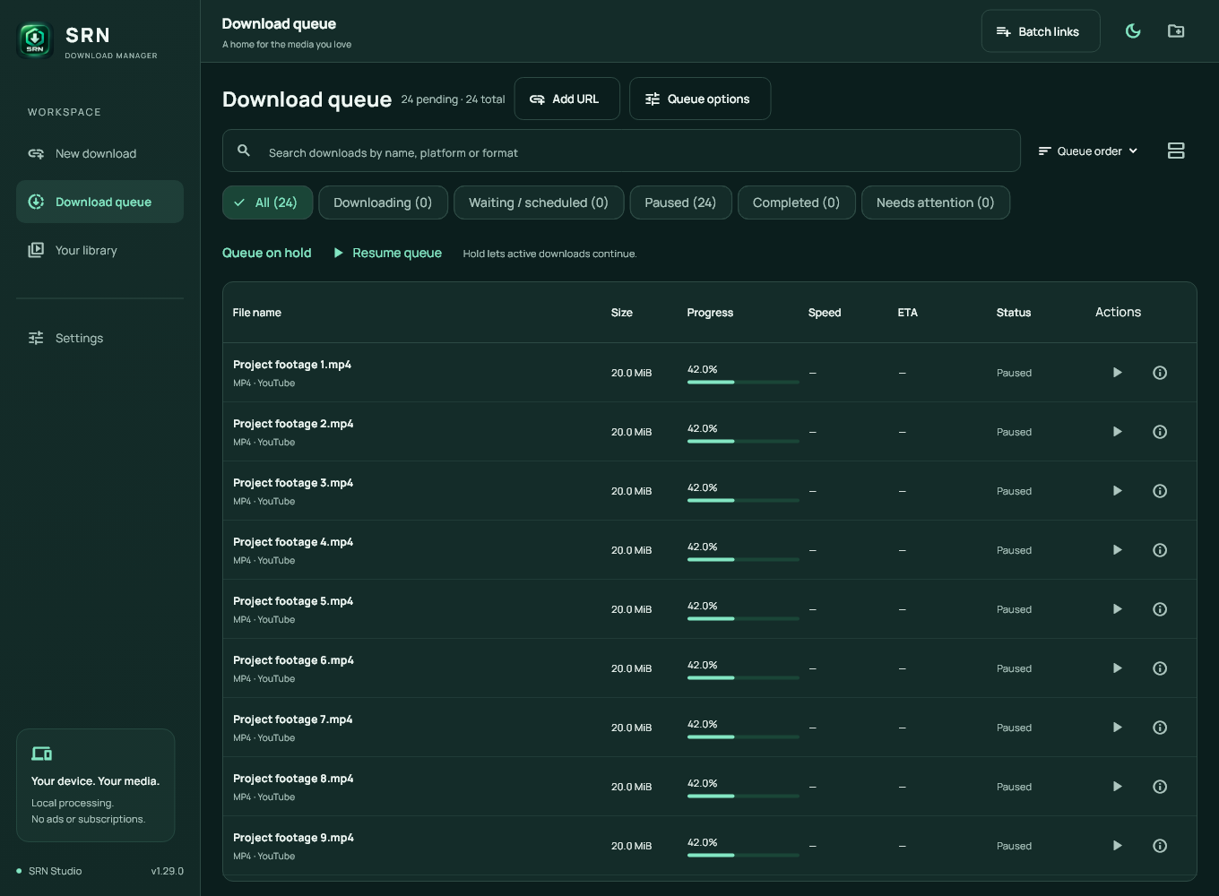This screenshot has height=896, width=1219.
Task: Show info for Project footage 5.mp4
Action: tap(1160, 609)
